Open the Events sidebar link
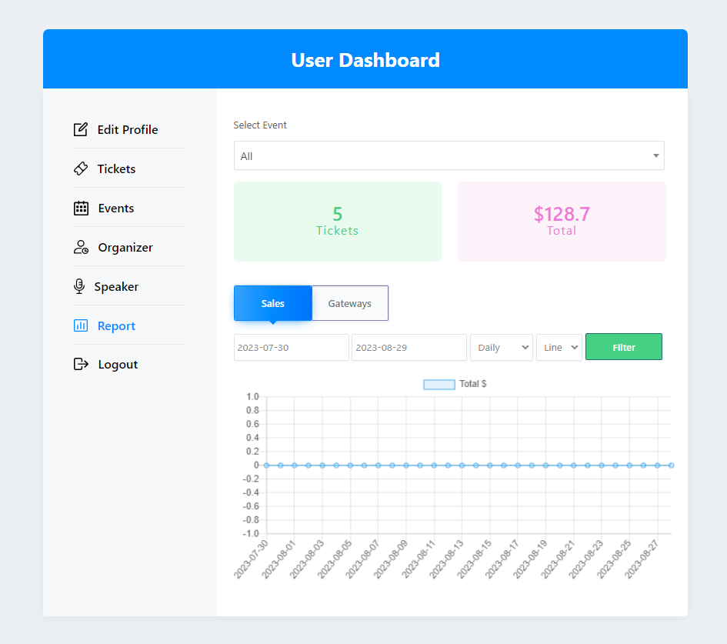This screenshot has width=727, height=644. (x=116, y=208)
